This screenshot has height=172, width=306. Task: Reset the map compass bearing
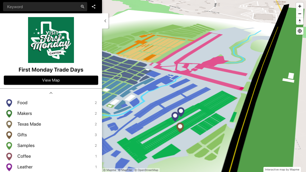(300, 21)
